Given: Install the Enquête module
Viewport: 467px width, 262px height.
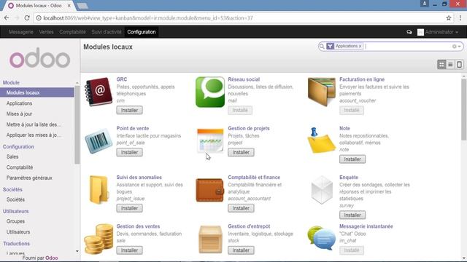Looking at the screenshot, I should click(x=352, y=215).
